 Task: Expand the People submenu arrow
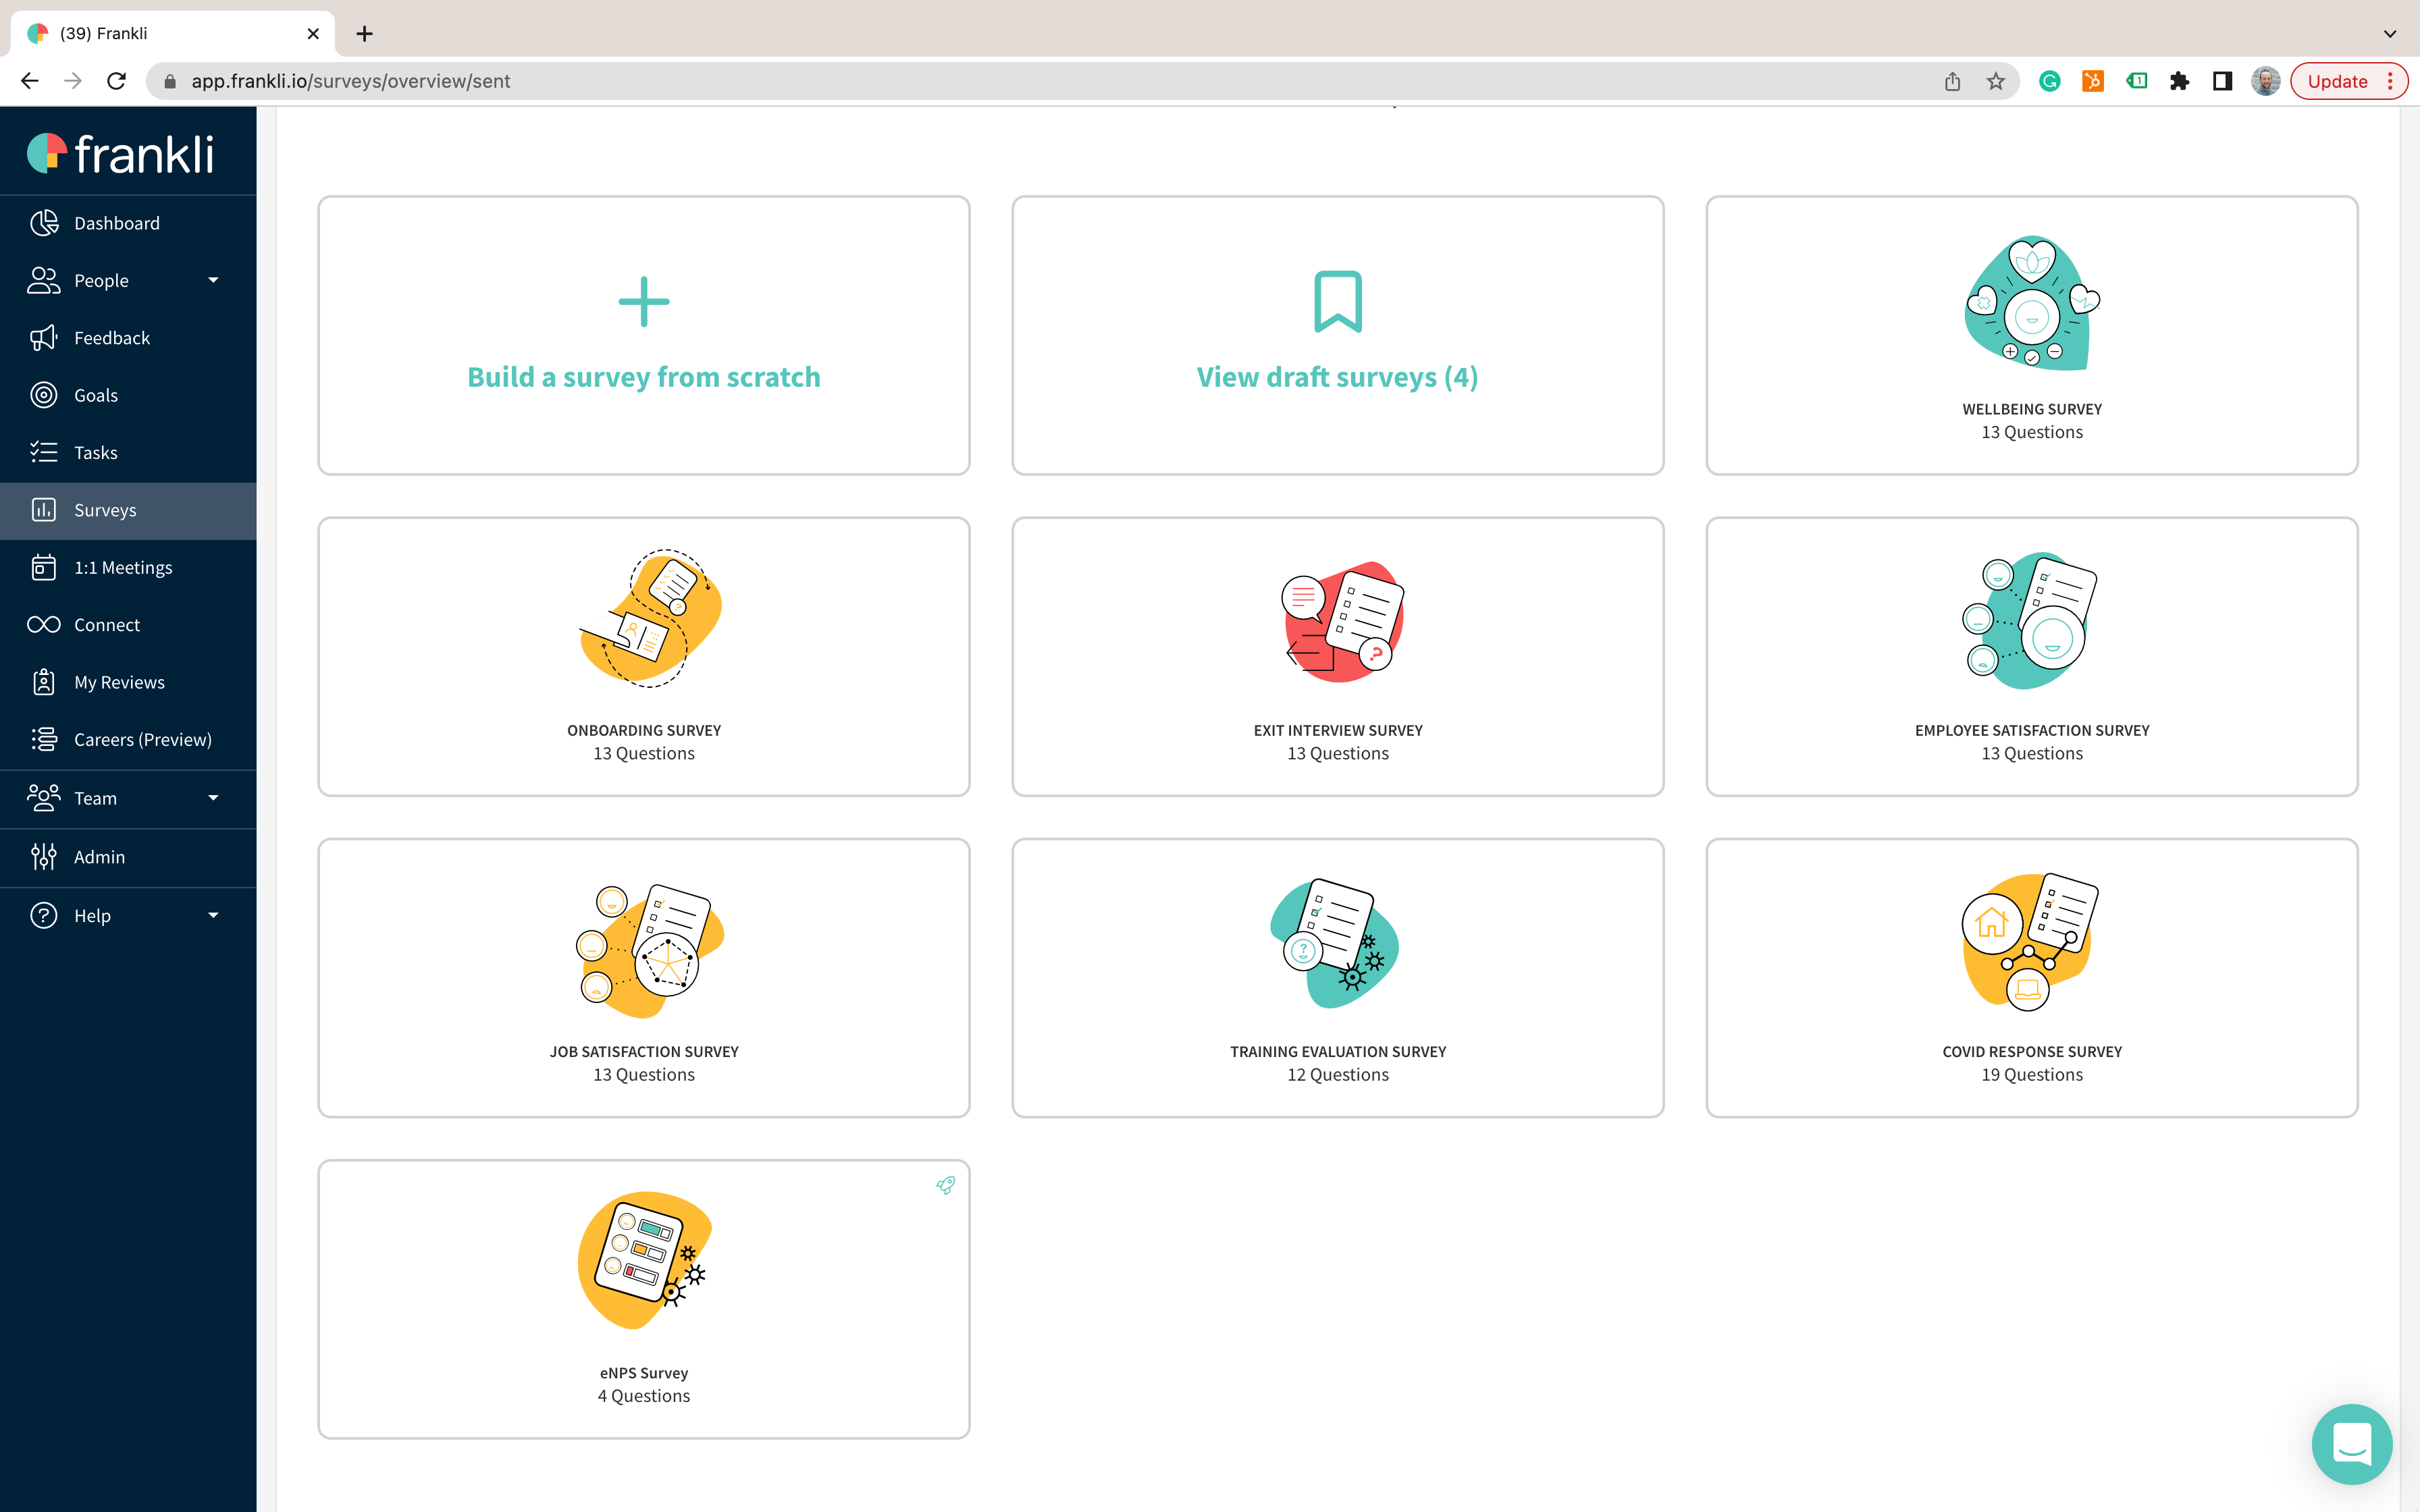pyautogui.click(x=213, y=280)
